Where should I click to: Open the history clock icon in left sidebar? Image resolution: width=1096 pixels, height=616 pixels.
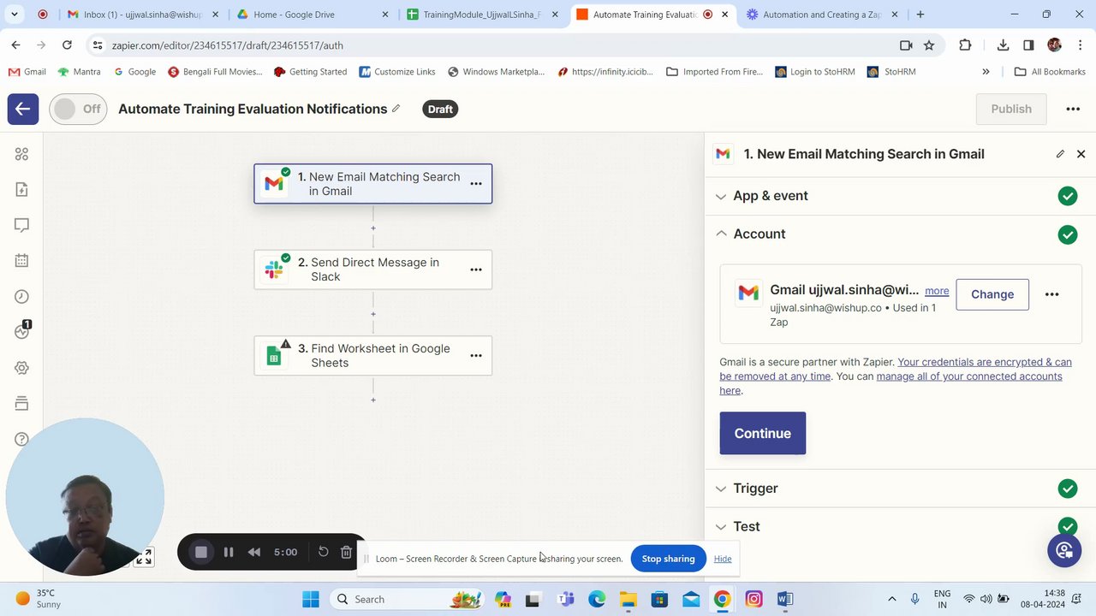pyautogui.click(x=22, y=296)
